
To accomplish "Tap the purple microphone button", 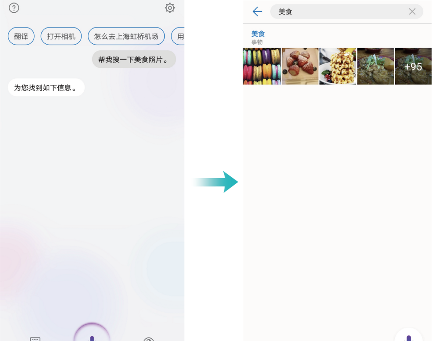I will (x=92, y=338).
